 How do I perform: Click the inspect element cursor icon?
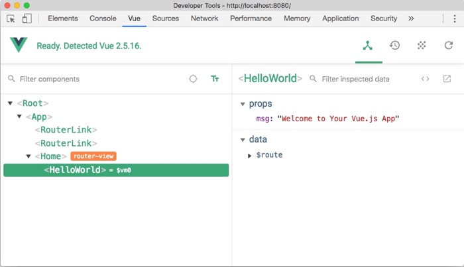click(x=11, y=19)
